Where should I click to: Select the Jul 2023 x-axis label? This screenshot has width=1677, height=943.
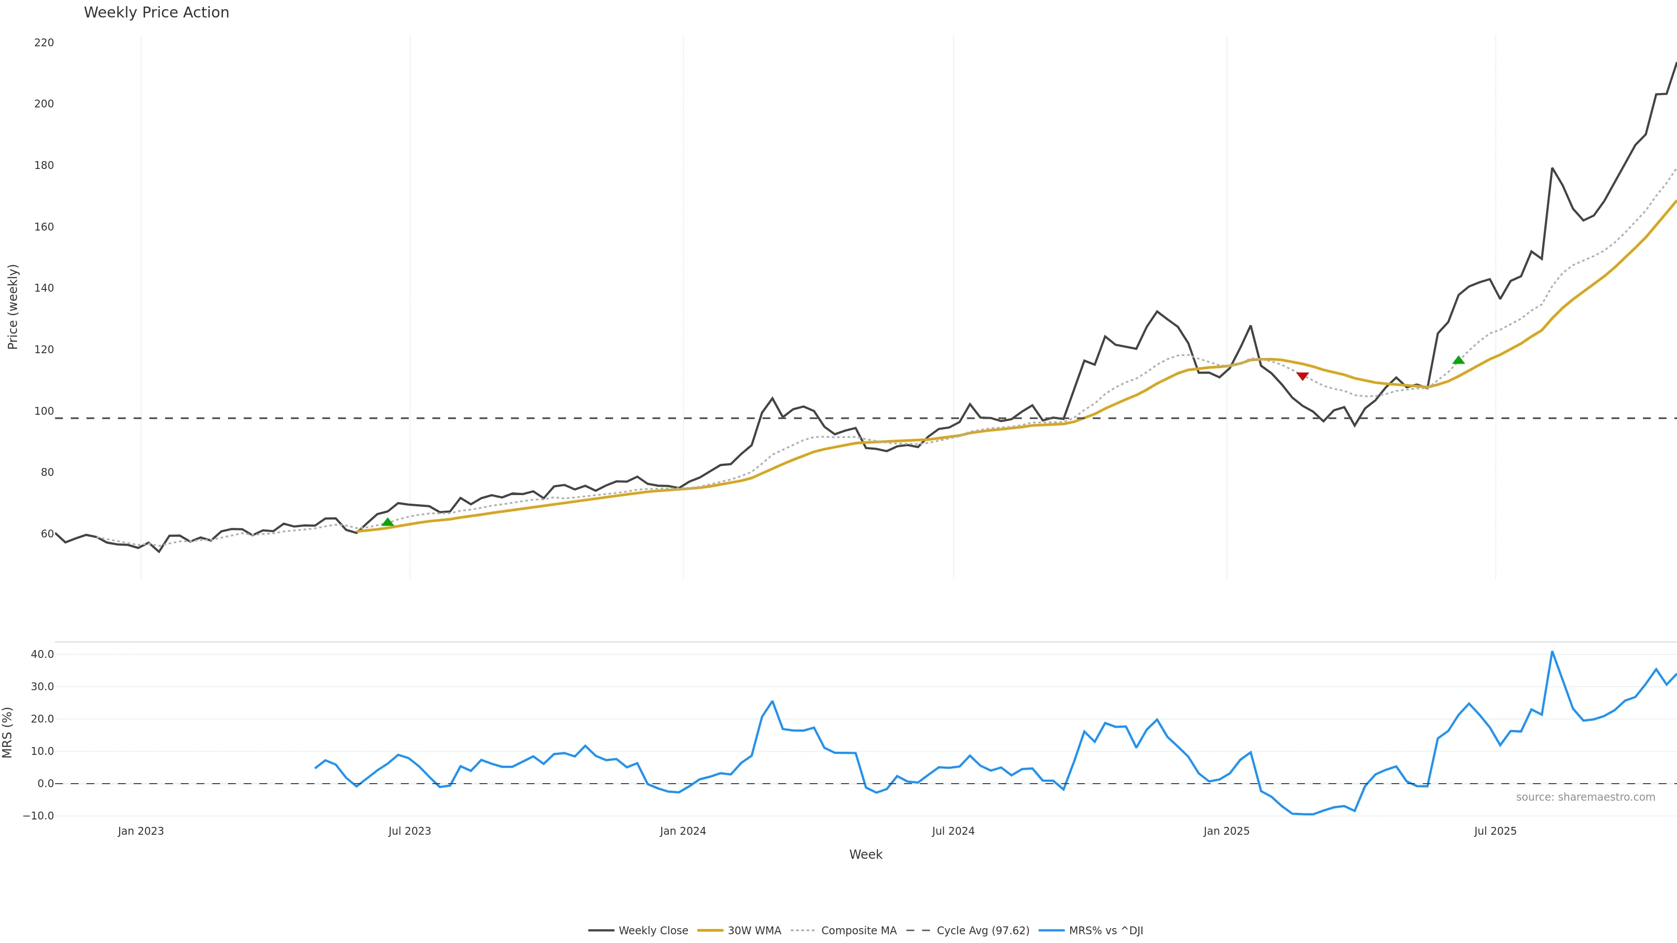pos(410,831)
